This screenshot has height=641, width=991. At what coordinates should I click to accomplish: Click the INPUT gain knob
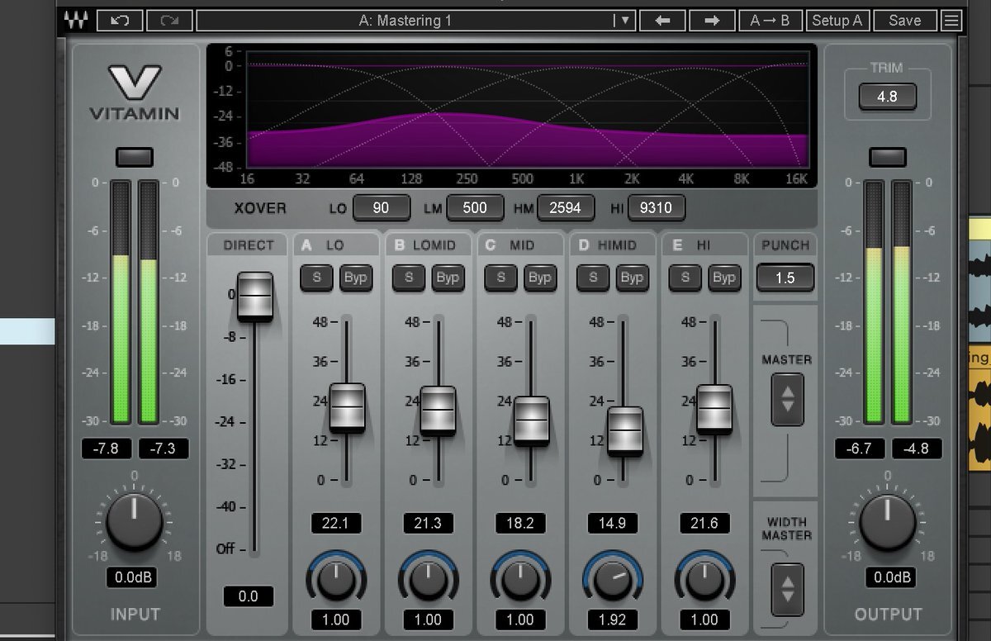(x=135, y=523)
